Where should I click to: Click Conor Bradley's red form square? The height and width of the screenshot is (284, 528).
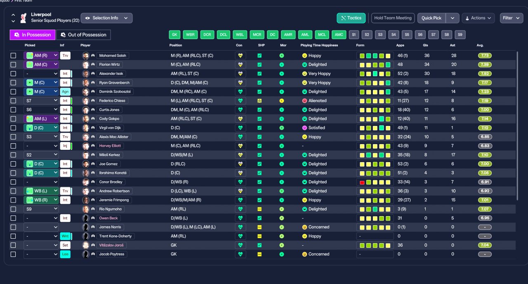pyautogui.click(x=362, y=182)
